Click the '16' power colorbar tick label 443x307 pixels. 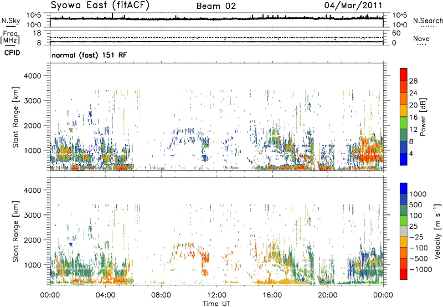coord(413,117)
